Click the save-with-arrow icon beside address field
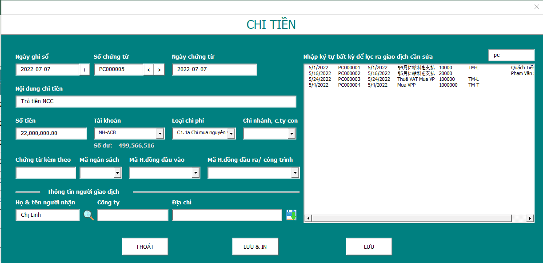Viewport: 543px width, 263px height. click(x=291, y=215)
